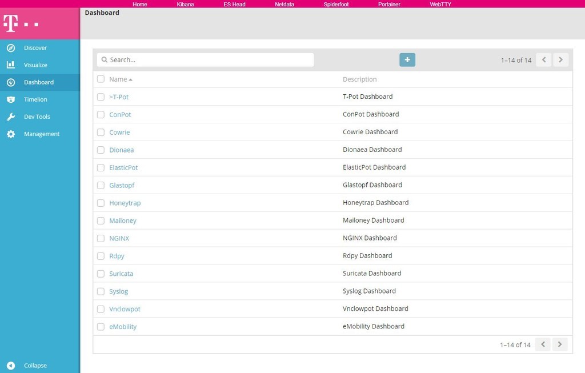Image resolution: width=585 pixels, height=373 pixels.
Task: Go to next page using bottom chevron
Action: point(560,344)
